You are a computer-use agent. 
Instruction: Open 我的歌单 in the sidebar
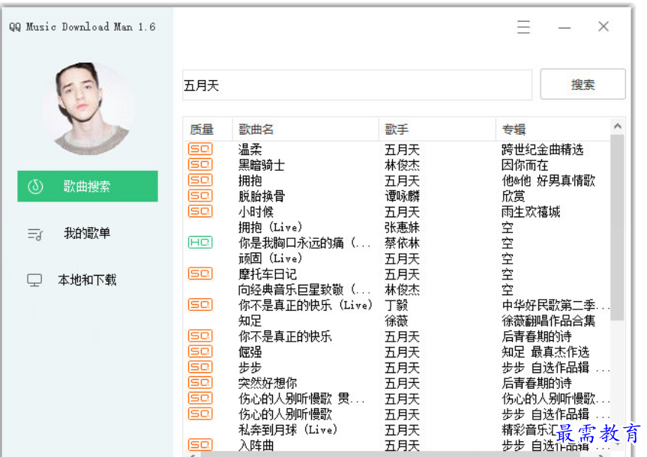tap(87, 234)
